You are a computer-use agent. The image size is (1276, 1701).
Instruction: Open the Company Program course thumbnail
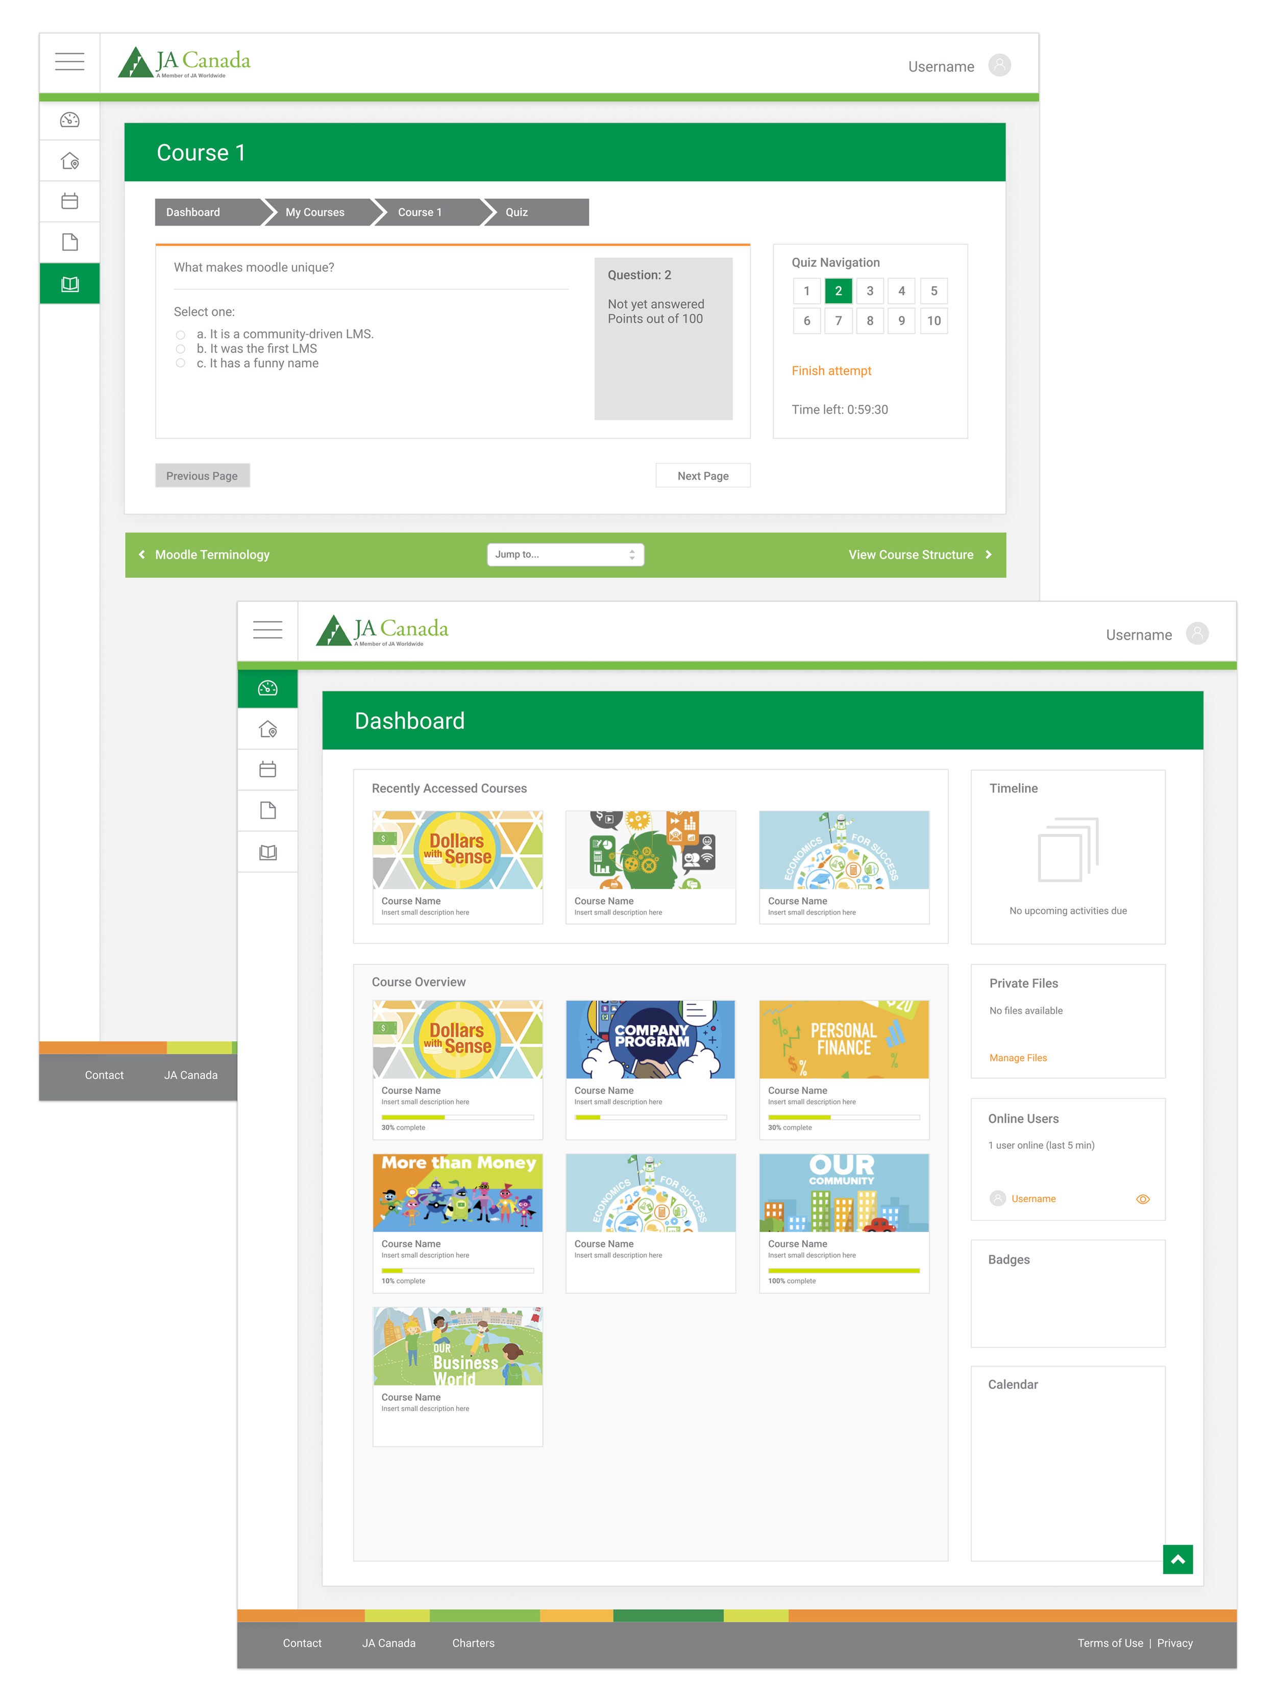pyautogui.click(x=650, y=1039)
